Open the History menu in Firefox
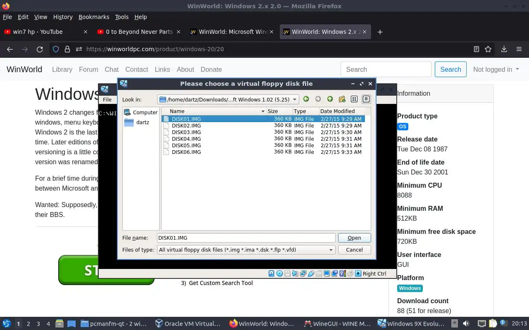529x330 pixels. [x=63, y=17]
